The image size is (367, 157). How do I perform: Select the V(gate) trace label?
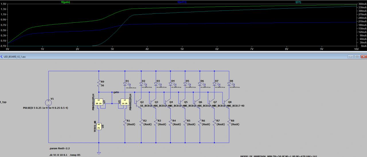point(66,2)
